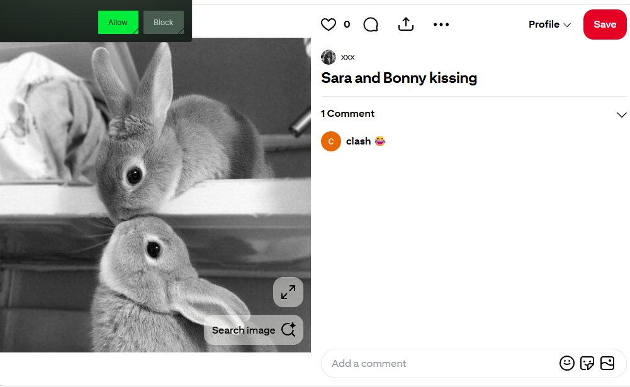Attach a photo to the comment
630x387 pixels.
point(607,363)
